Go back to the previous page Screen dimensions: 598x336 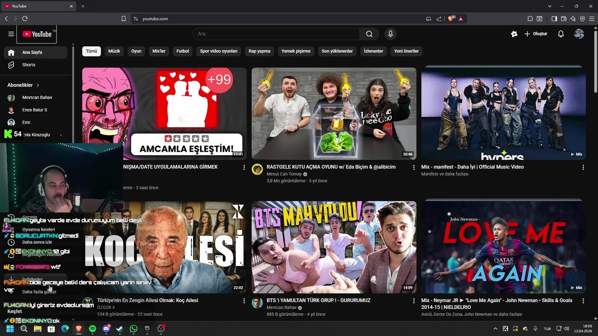tap(6, 19)
